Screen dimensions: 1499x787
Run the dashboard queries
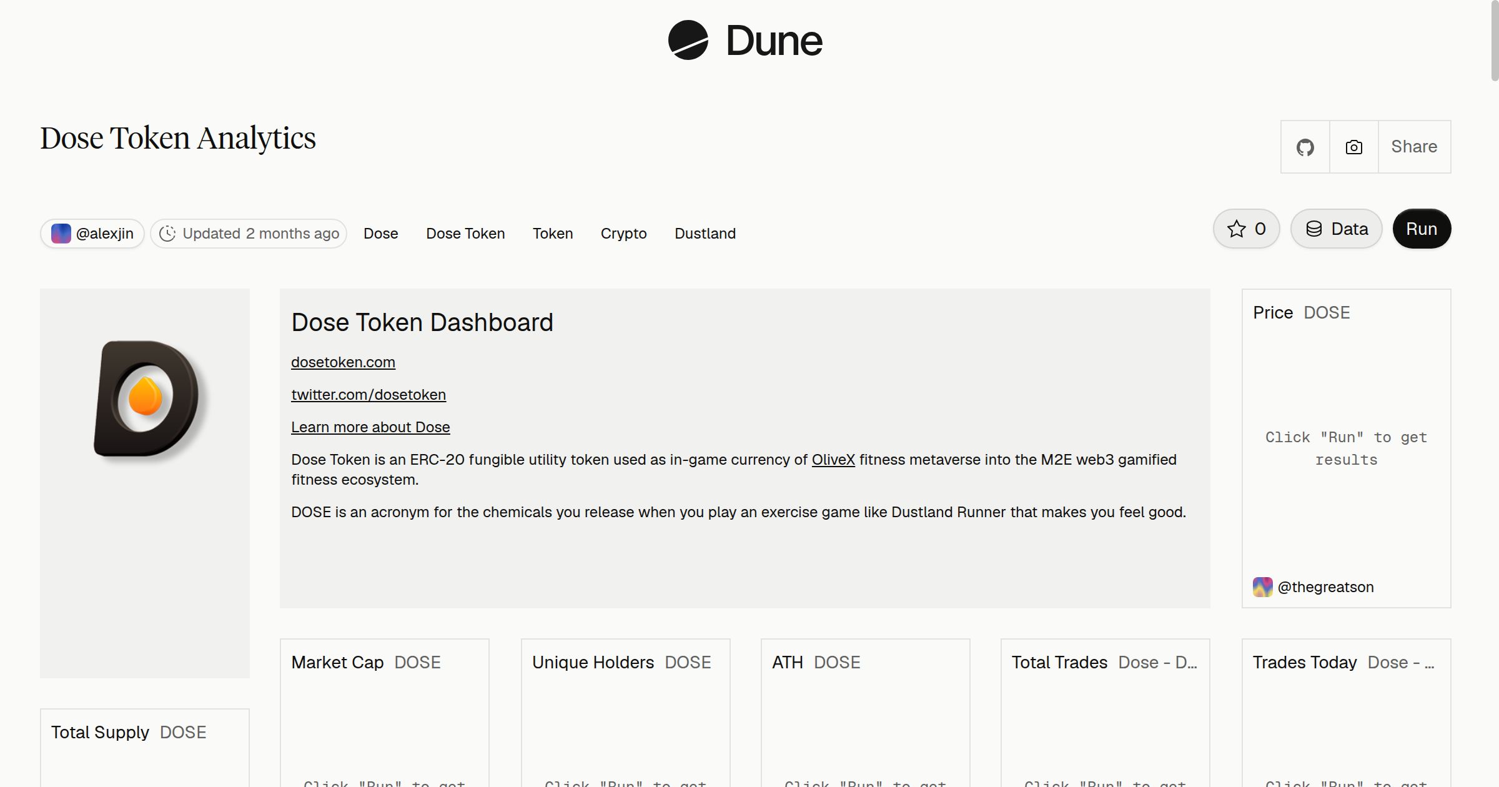pyautogui.click(x=1422, y=229)
